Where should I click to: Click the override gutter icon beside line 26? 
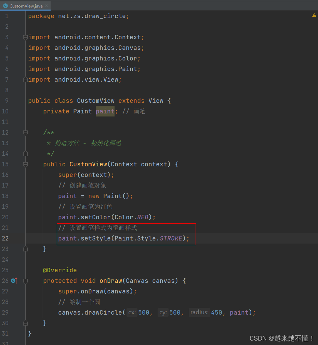pyautogui.click(x=14, y=280)
